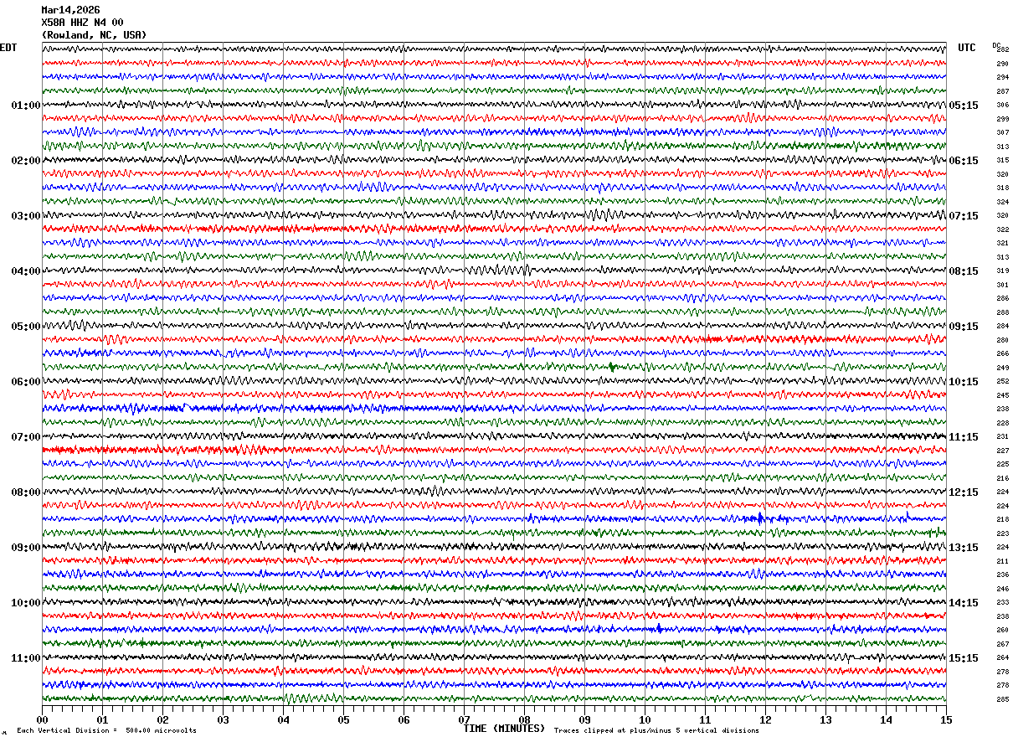The width and height of the screenshot is (1013, 742).
Task: Click minute tick label "14" on time axis
Action: 886,719
